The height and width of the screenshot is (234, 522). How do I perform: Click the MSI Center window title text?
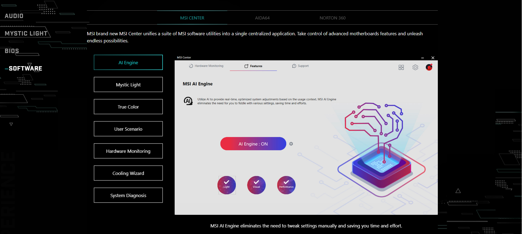(x=184, y=57)
